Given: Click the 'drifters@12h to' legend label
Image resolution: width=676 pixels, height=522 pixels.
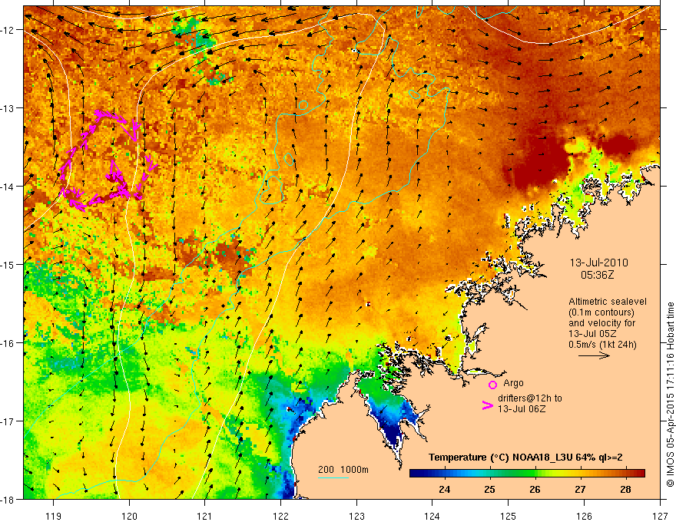Looking at the screenshot, I should pos(530,398).
